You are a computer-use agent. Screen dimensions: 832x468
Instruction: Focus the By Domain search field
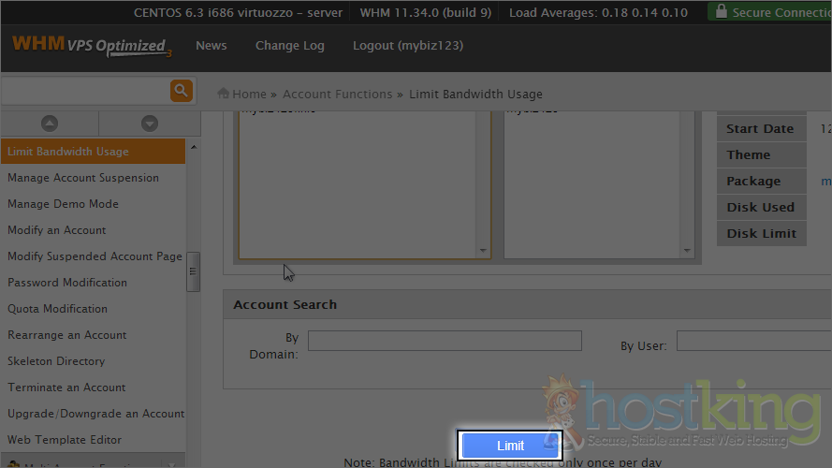coord(445,341)
